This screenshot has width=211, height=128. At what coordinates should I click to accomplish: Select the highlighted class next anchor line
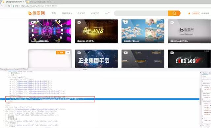[x=100, y=99]
